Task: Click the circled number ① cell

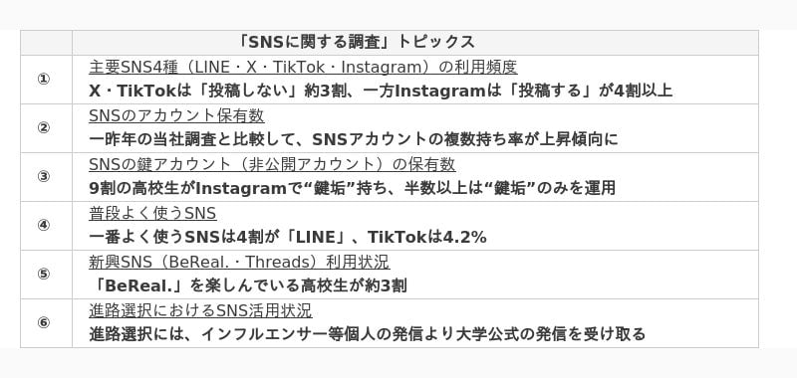Action: coord(46,80)
